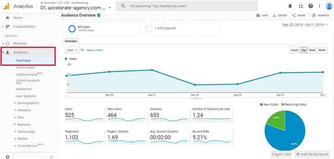The width and height of the screenshot is (334, 159).
Task: Click the All accounts breadcrumb
Action: pyautogui.click(x=48, y=3)
